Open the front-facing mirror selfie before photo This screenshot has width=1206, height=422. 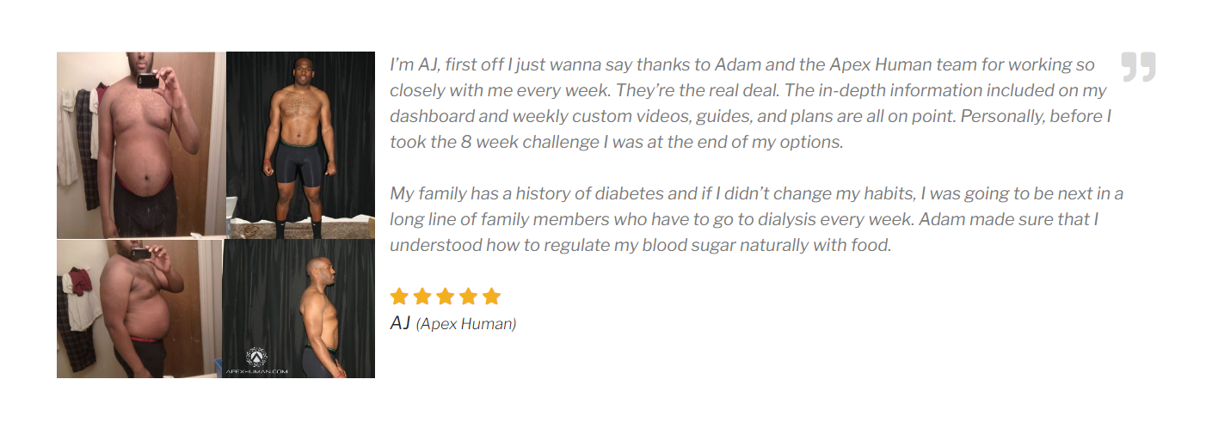point(141,144)
